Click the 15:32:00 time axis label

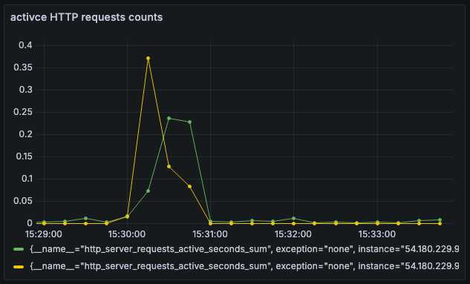pyautogui.click(x=293, y=234)
